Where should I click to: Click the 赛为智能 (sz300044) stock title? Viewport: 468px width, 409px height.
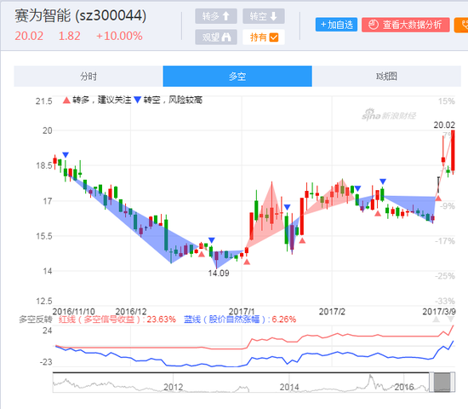81,15
